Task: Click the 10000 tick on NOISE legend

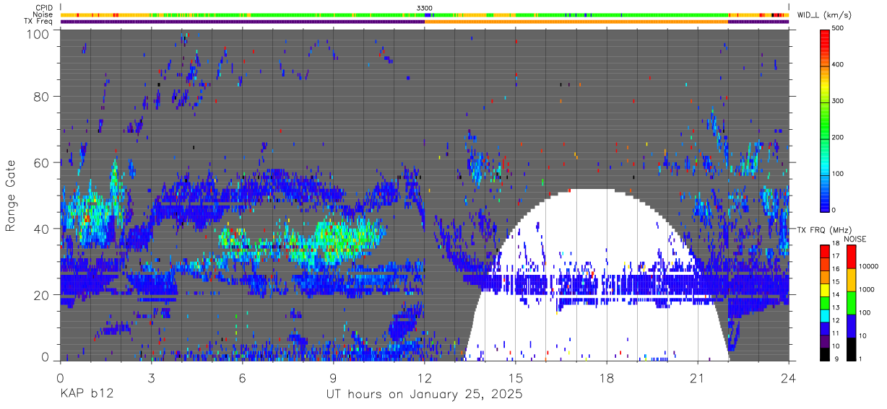Action: (867, 268)
